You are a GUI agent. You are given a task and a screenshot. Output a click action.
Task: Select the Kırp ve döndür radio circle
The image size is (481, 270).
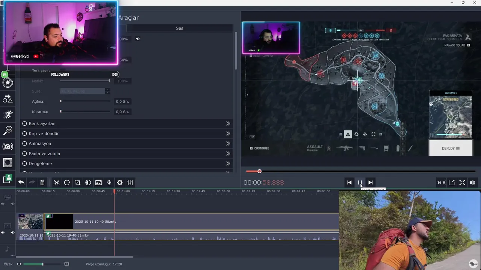[x=24, y=133]
